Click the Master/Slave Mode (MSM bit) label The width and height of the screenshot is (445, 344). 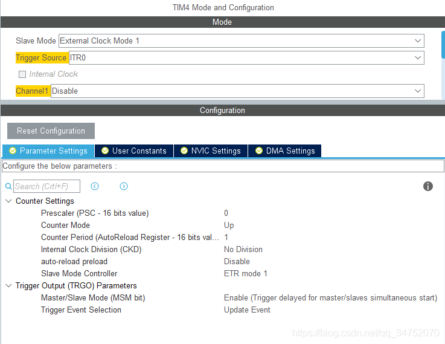[93, 297]
